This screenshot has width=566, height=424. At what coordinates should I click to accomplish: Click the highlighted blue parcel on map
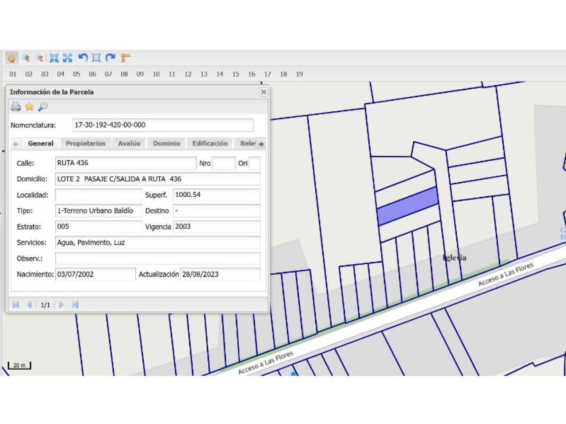point(407,206)
